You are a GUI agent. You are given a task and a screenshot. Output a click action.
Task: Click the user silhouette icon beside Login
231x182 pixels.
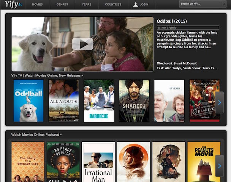tap(135, 5)
